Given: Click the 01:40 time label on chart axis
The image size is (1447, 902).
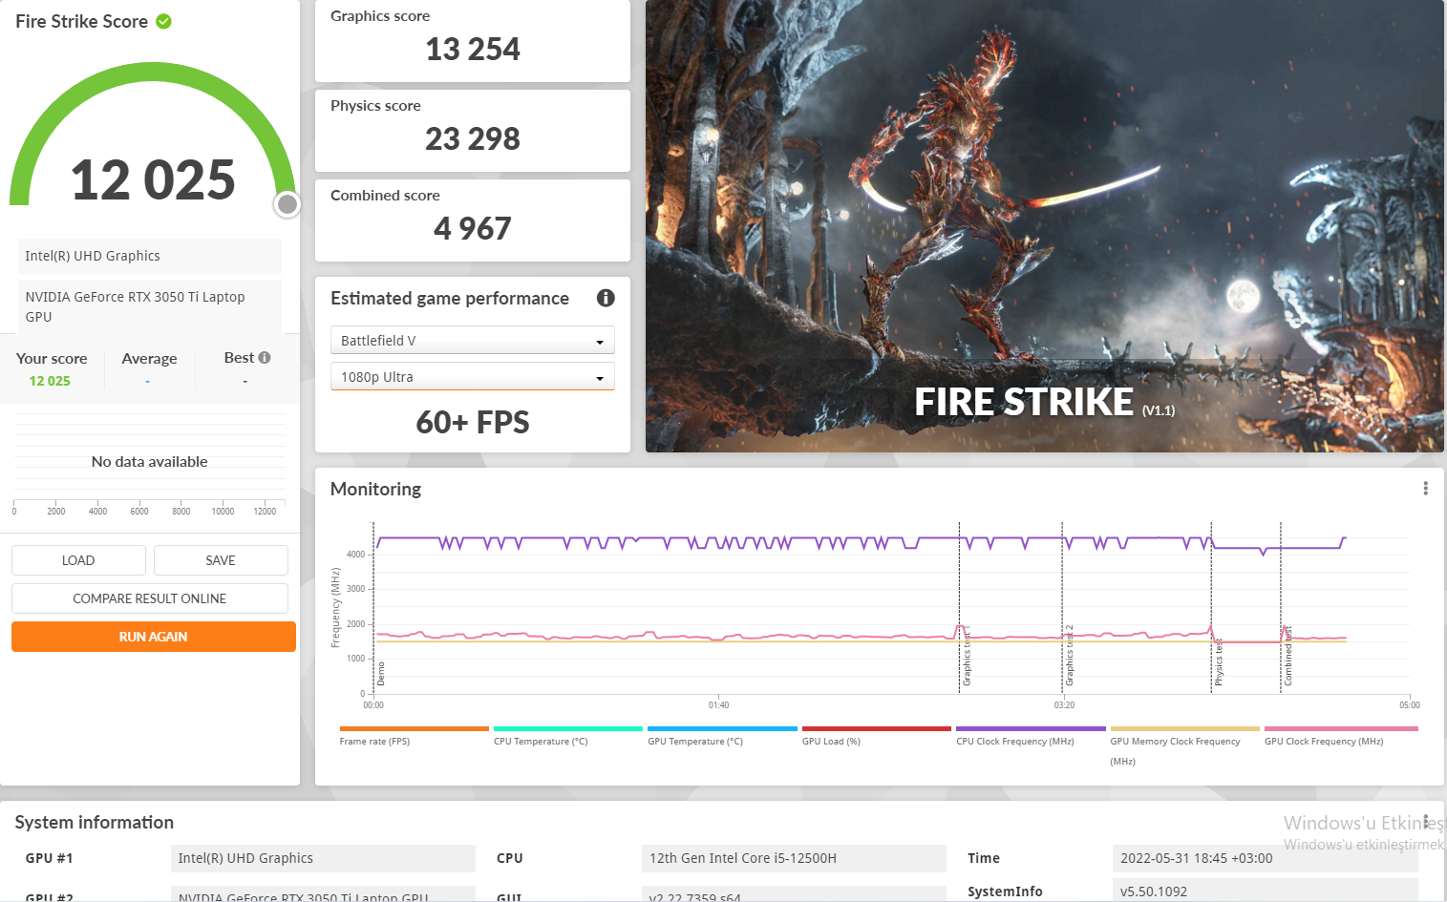Looking at the screenshot, I should [x=719, y=705].
